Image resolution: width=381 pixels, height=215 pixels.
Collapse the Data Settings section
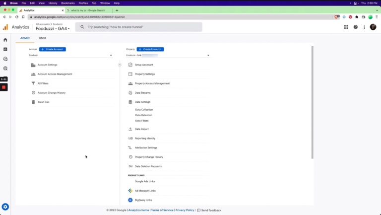click(143, 102)
